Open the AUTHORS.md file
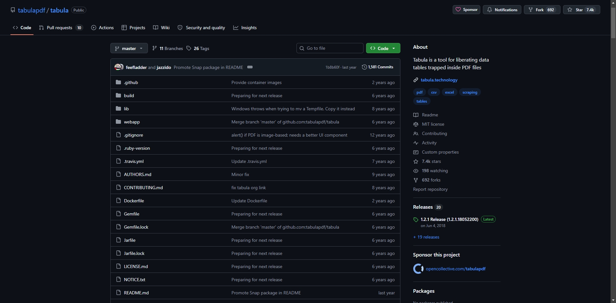Viewport: 616px width, 303px height. click(x=138, y=174)
